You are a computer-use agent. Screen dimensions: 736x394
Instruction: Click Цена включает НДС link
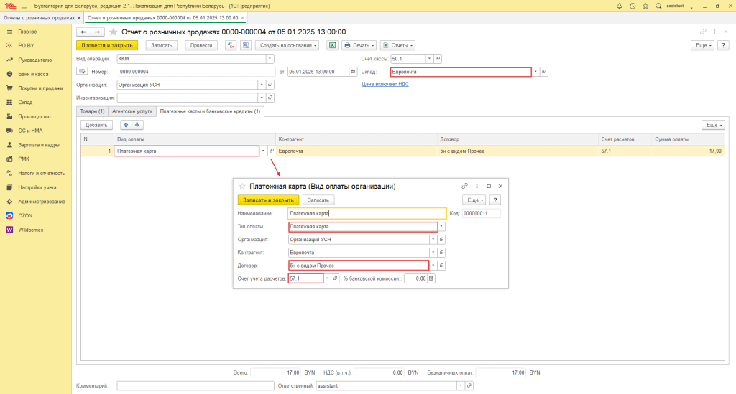point(385,85)
